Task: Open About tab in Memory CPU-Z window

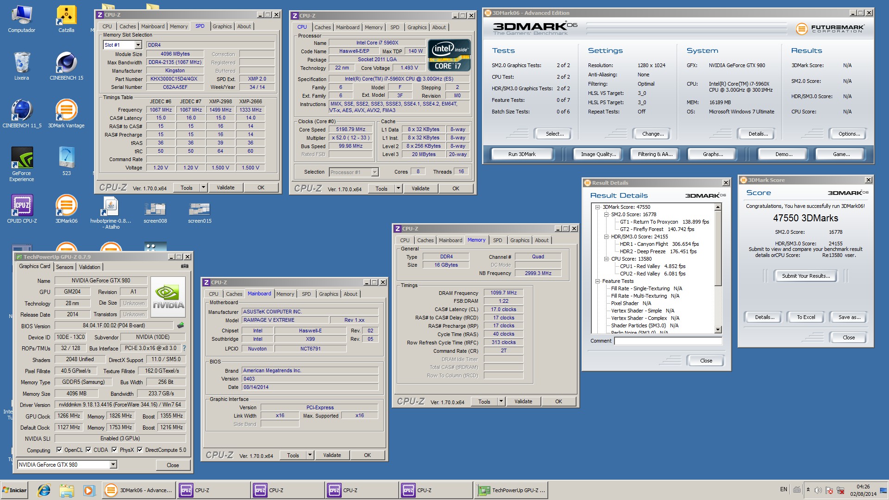Action: click(542, 240)
